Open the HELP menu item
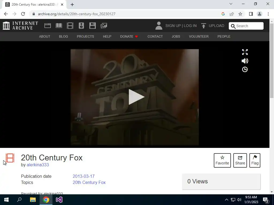Screen dimensions: 274x205 pos(107,36)
